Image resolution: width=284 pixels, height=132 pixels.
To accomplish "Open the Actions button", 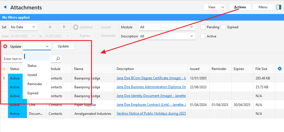I will click(240, 7).
